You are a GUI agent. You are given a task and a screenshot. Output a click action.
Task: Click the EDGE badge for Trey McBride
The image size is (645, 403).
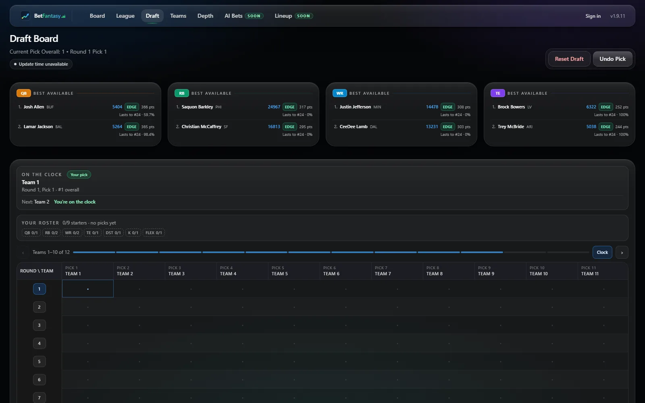pyautogui.click(x=606, y=127)
